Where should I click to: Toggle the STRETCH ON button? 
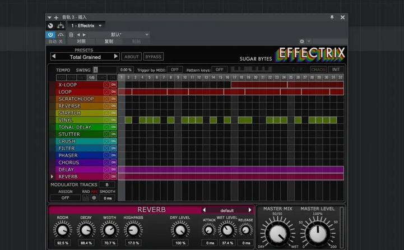[113, 113]
